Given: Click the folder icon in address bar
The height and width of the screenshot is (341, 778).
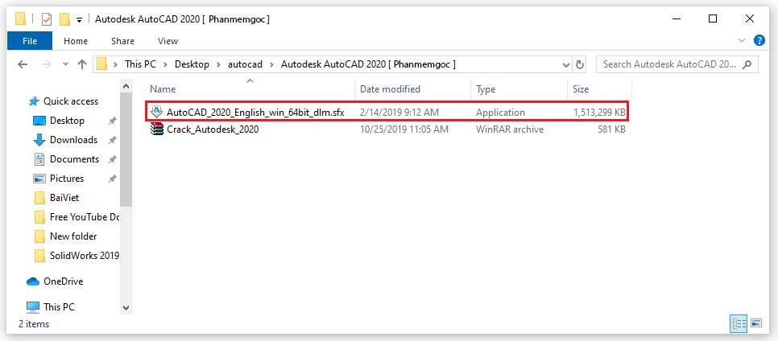Looking at the screenshot, I should [x=101, y=64].
